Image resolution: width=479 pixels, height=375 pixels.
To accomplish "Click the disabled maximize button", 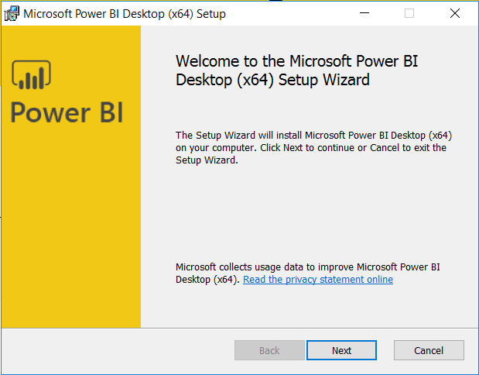I will [409, 13].
